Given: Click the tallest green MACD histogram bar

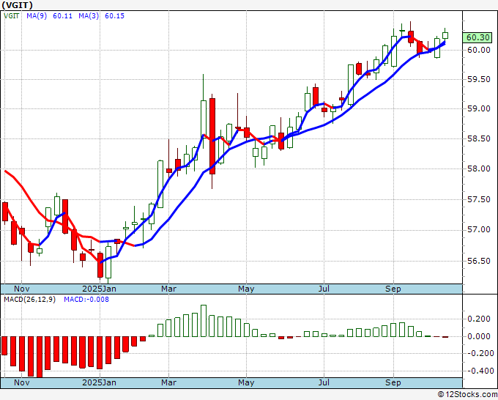Looking at the screenshot, I should [204, 321].
